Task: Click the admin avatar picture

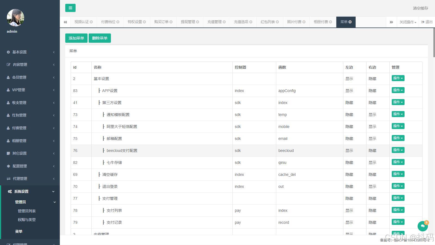Action: pyautogui.click(x=15, y=18)
